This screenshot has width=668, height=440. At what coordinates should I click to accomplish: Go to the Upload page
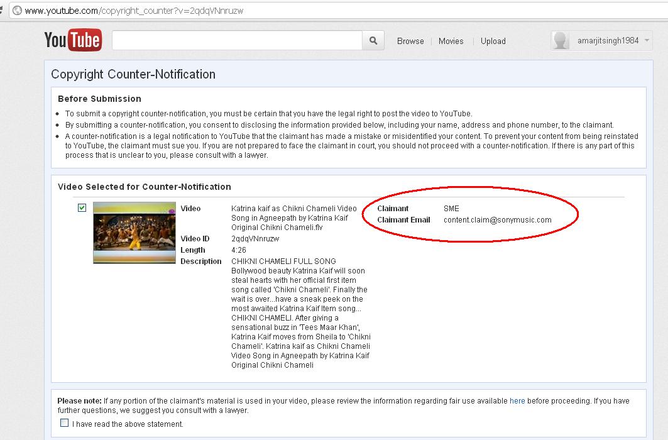[493, 41]
